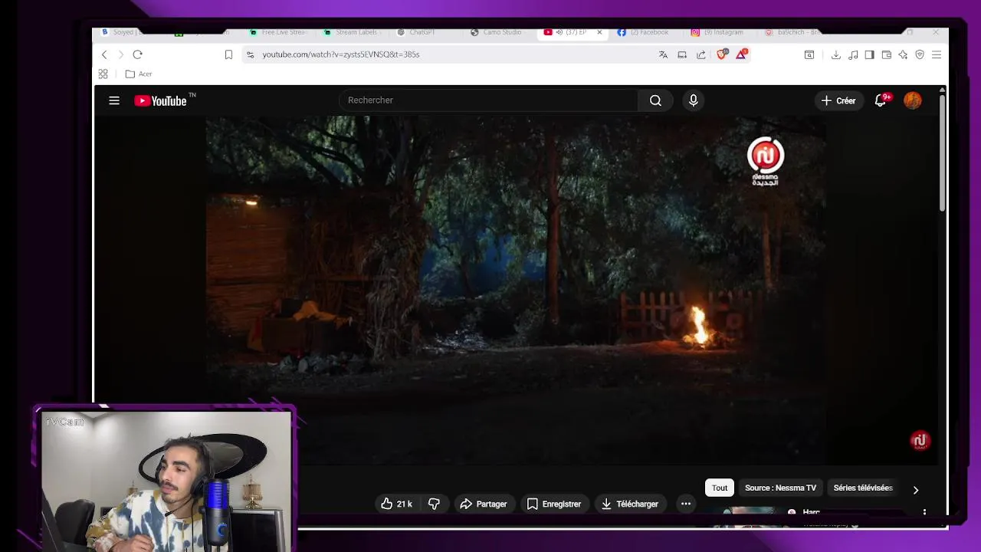The width and height of the screenshot is (981, 552).
Task: Dislike the video with thumbs down
Action: [434, 504]
